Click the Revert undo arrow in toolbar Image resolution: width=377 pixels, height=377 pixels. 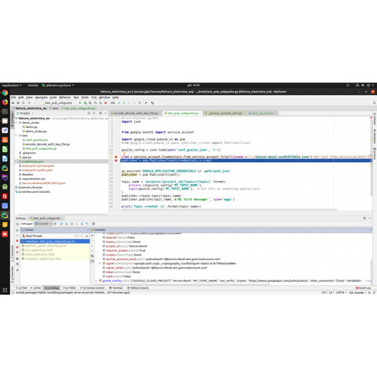pos(139,103)
